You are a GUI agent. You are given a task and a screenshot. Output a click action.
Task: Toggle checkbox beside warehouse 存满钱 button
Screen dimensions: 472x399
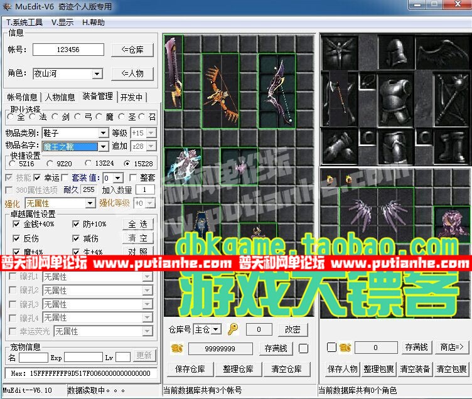pos(303,348)
